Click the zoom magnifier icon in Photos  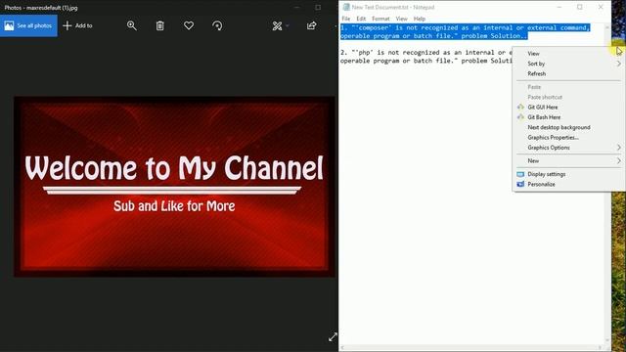[x=131, y=25]
